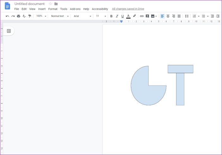Toggle Bold formatting

tap(111, 16)
